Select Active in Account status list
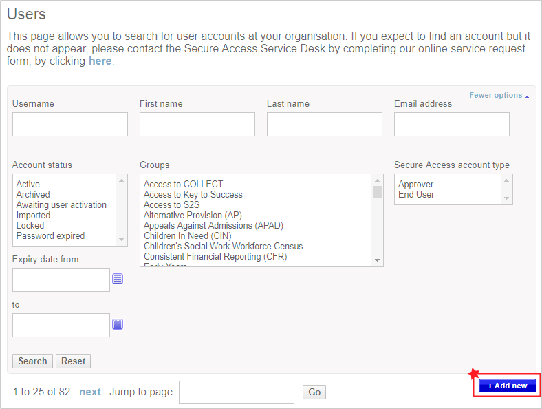542x409 pixels. pyautogui.click(x=28, y=184)
